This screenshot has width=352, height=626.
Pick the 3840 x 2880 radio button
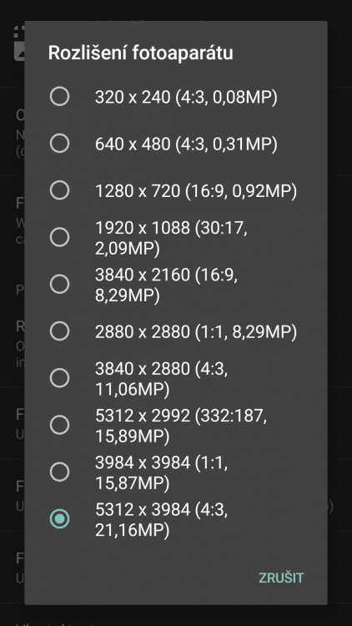59,378
